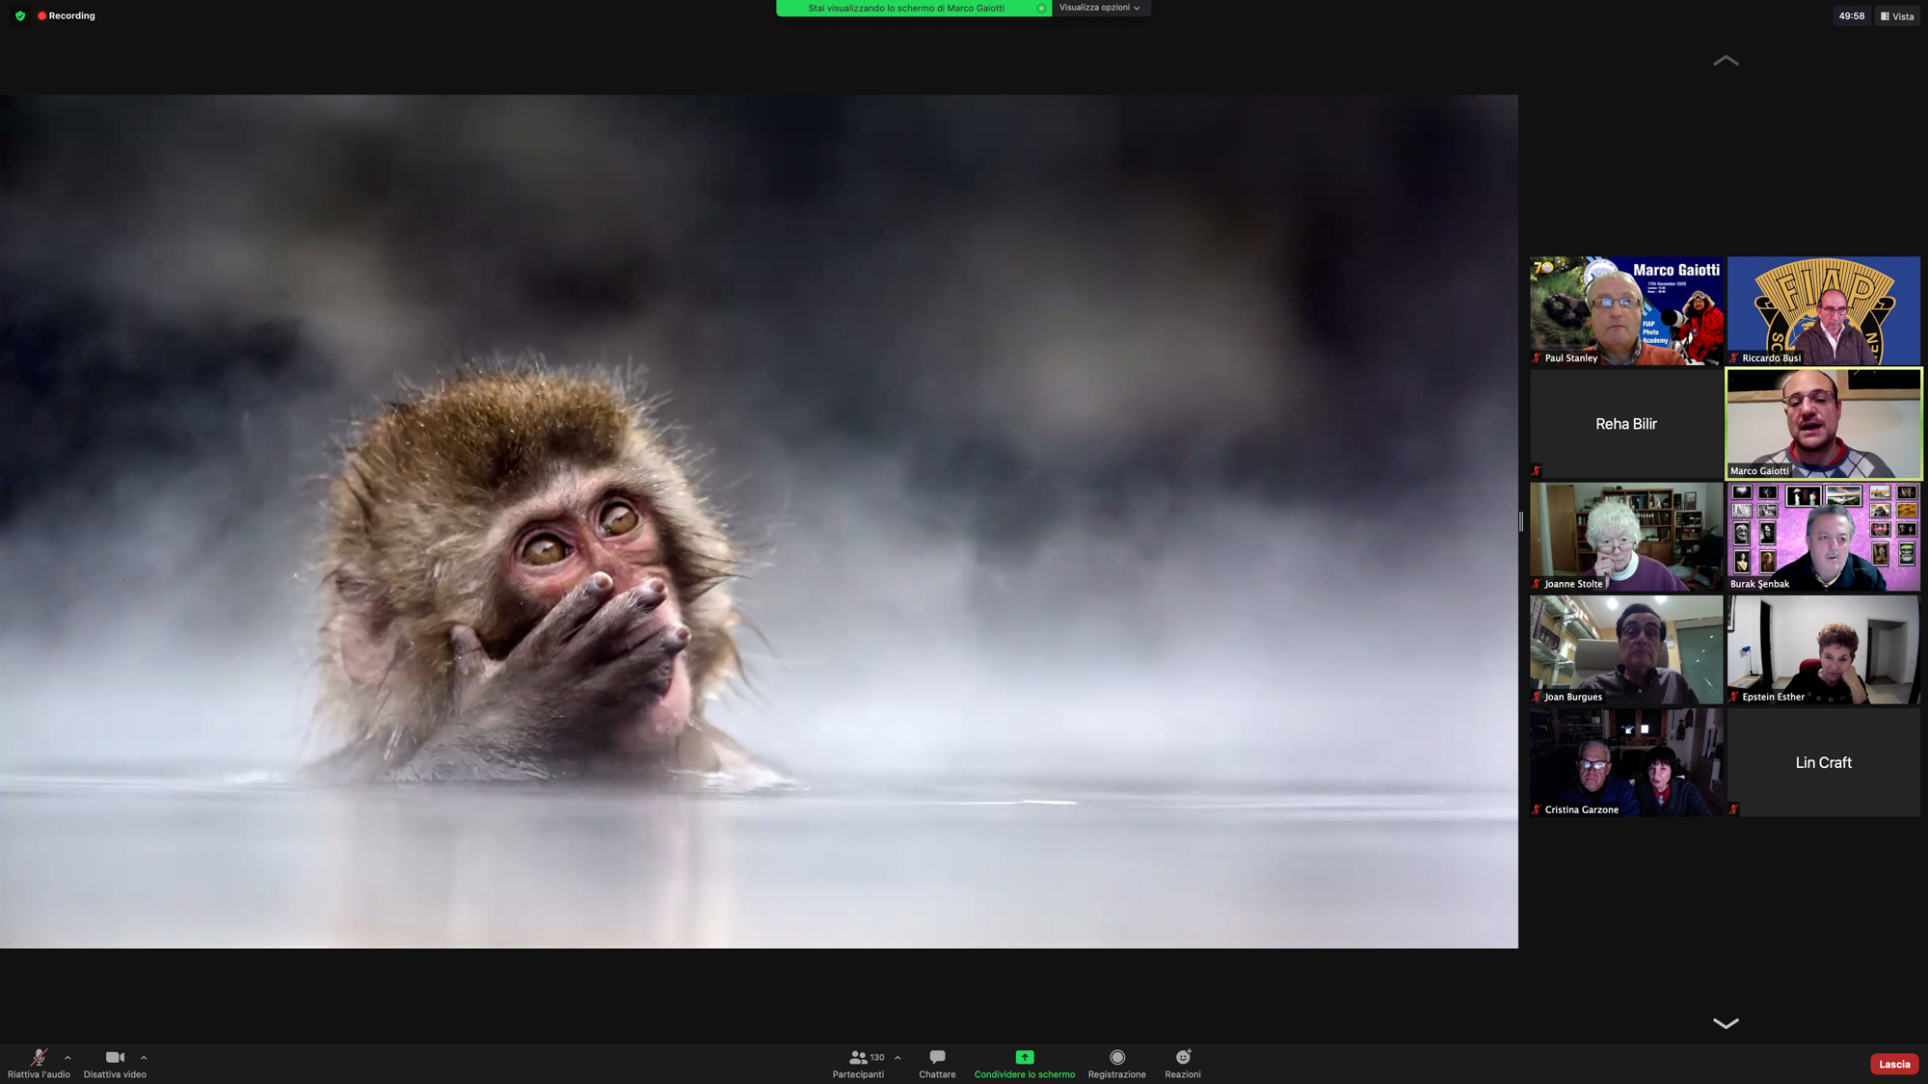Open the Partecipanti panel

coord(857,1058)
